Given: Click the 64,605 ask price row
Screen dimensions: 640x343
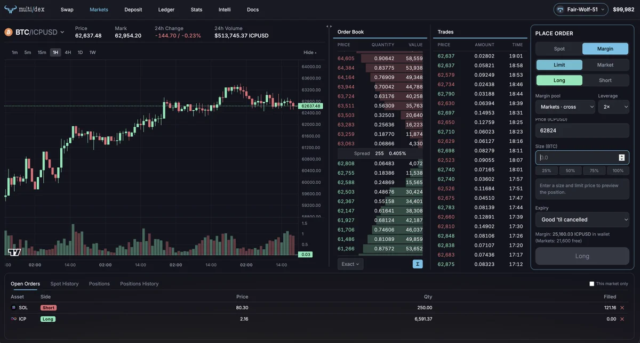Looking at the screenshot, I should pyautogui.click(x=380, y=59).
